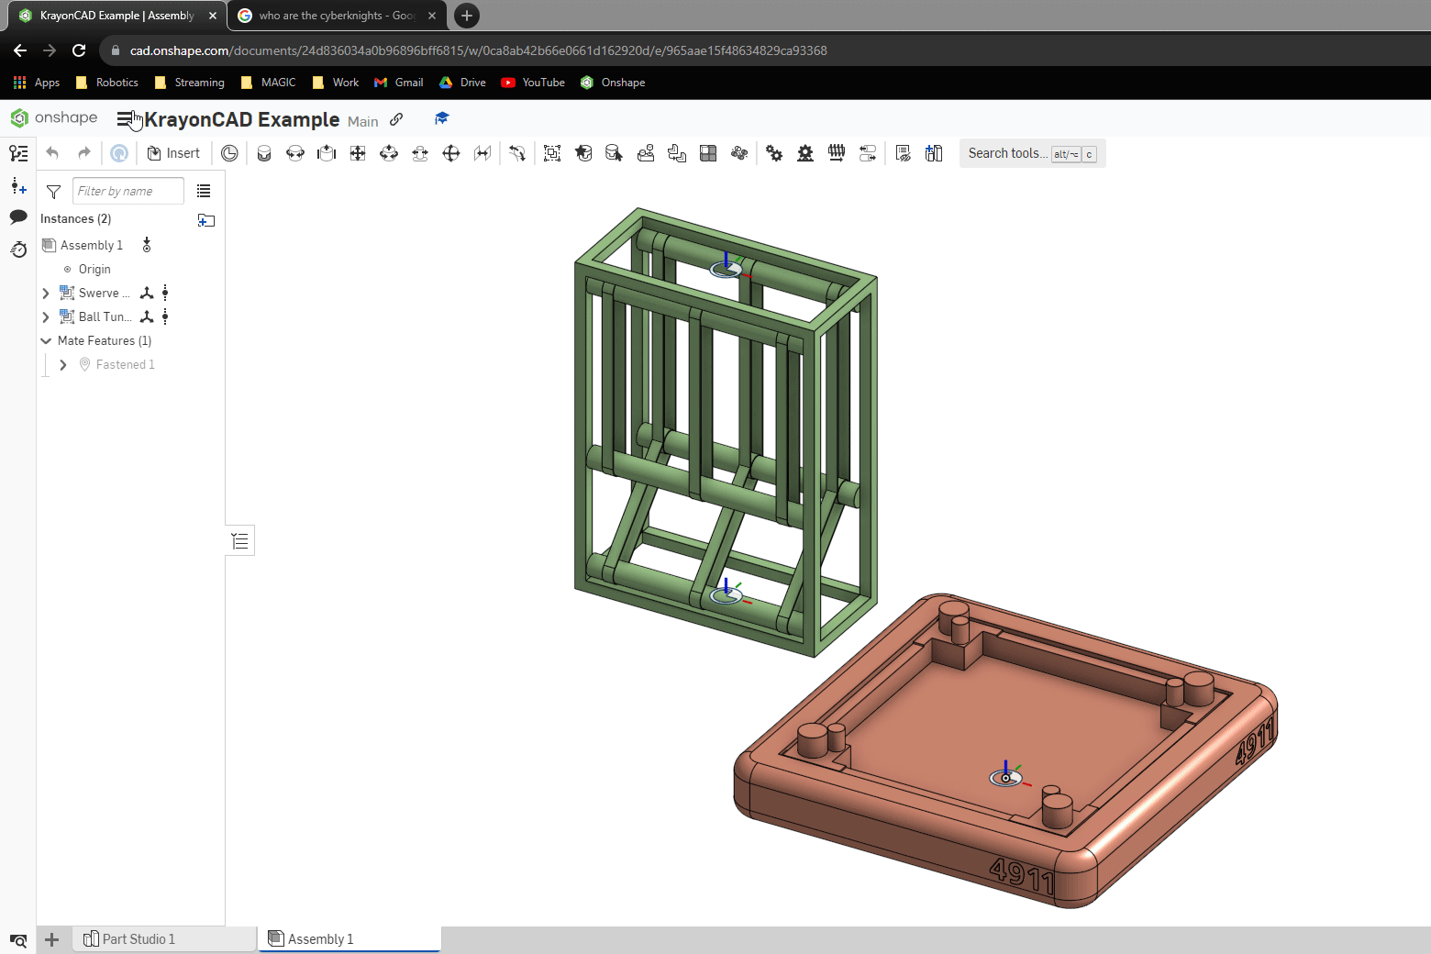Choose the Planar mate tool
This screenshot has width=1431, height=954.
point(358,153)
